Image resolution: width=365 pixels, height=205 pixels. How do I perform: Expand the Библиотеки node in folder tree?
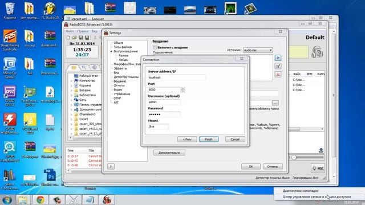point(71,95)
